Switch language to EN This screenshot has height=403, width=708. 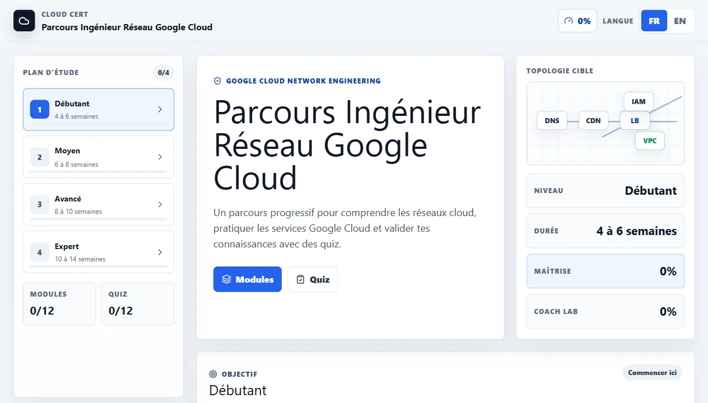[x=680, y=21]
